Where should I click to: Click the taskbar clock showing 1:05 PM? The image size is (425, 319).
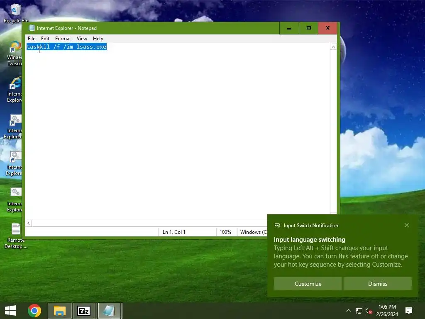tap(387, 311)
